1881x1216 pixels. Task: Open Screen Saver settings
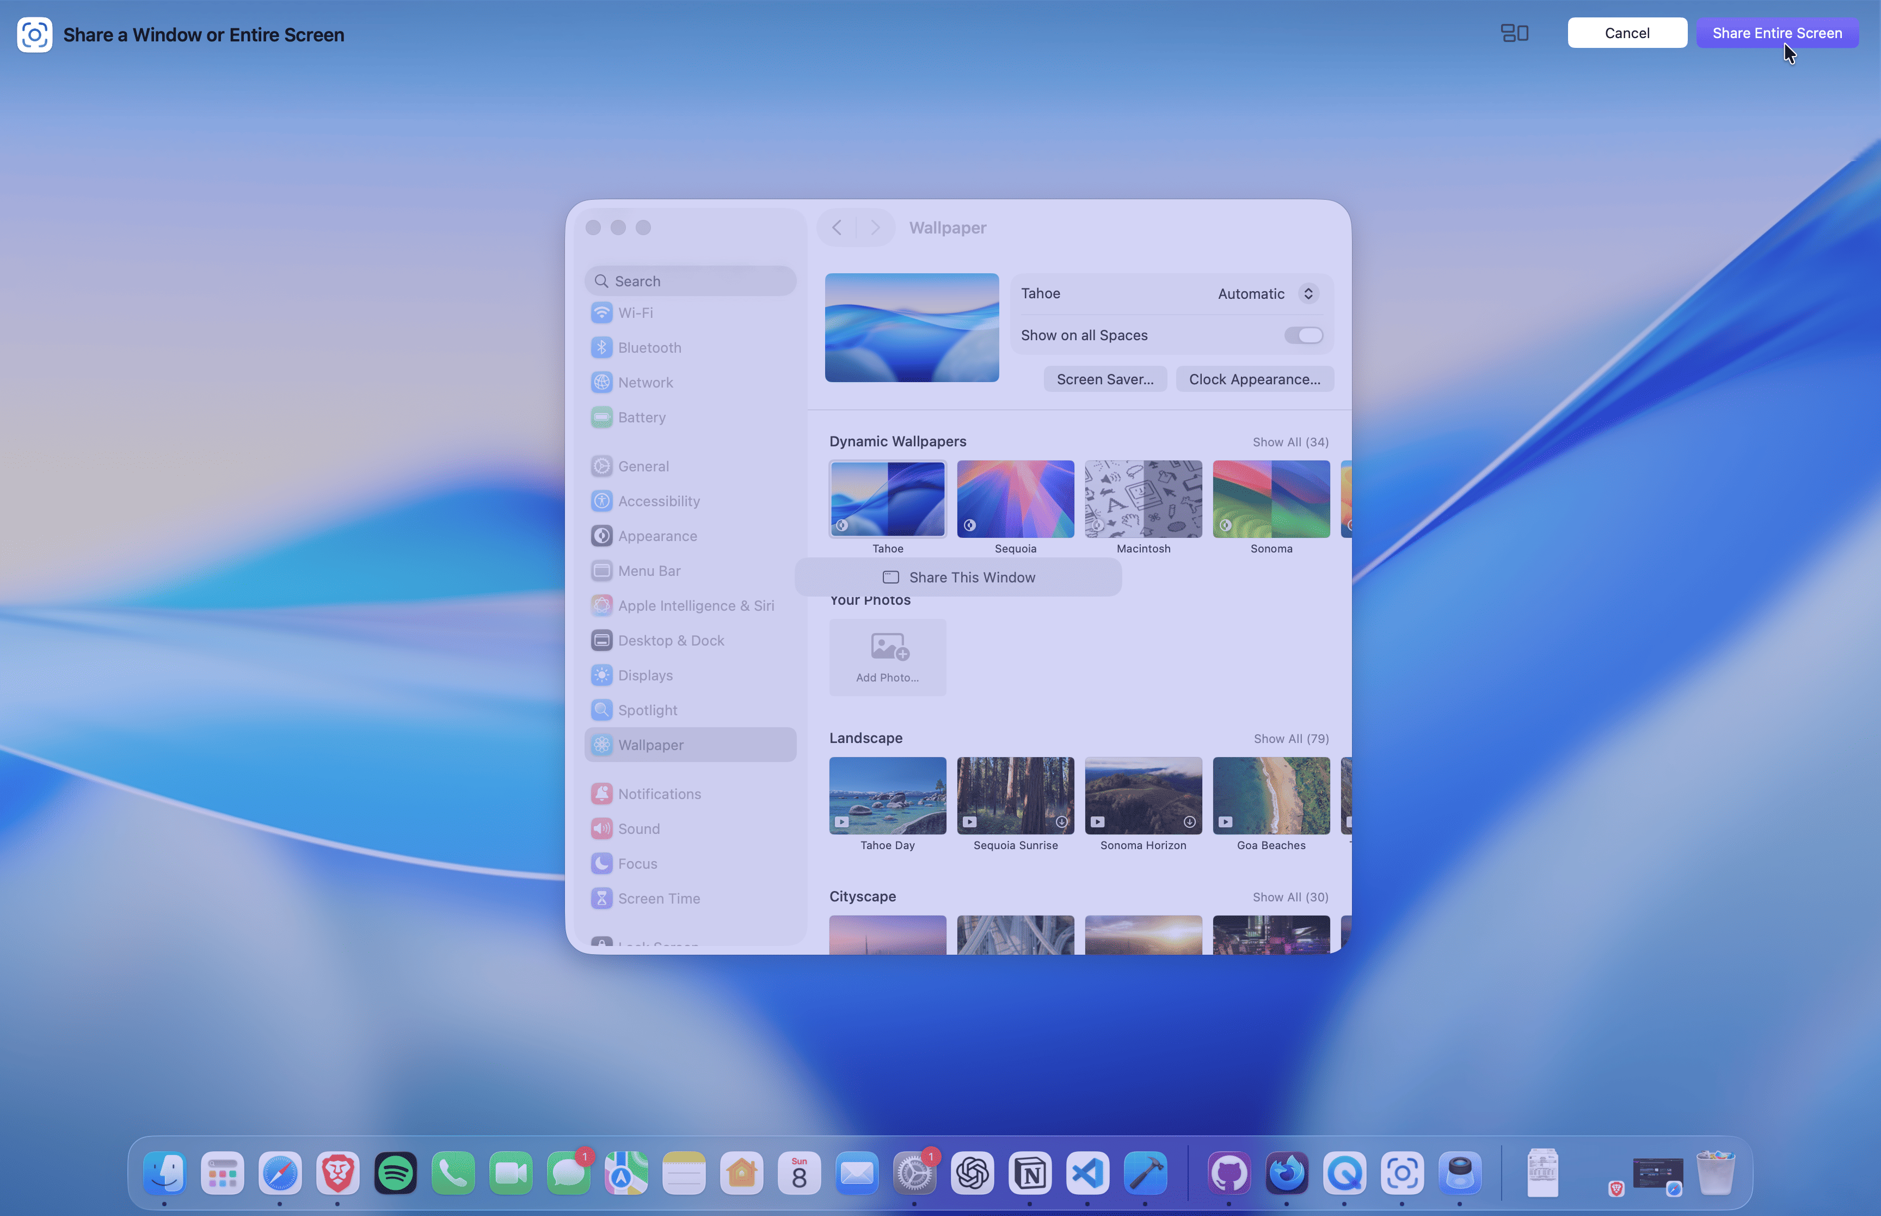pyautogui.click(x=1104, y=379)
